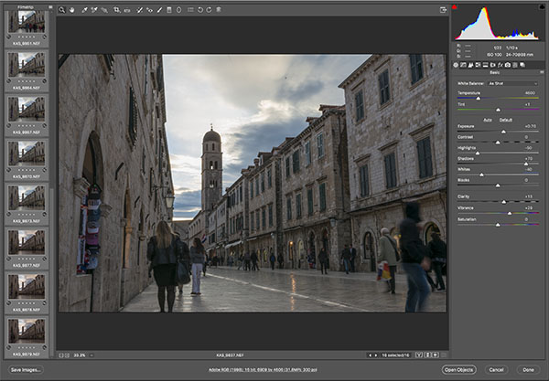
Task: Click the trash icon to mark for deletion
Action: [x=219, y=10]
